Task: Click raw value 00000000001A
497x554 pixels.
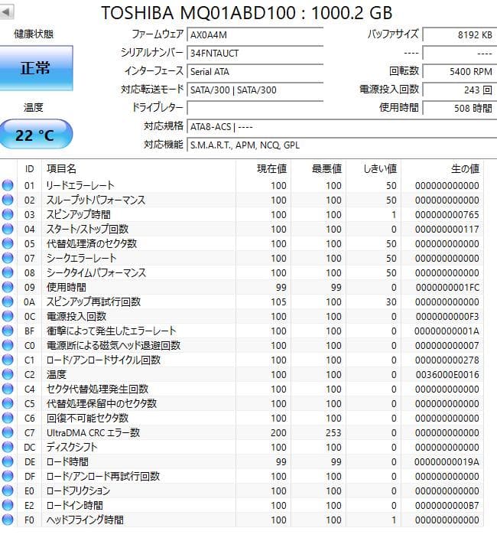Action: click(x=447, y=331)
